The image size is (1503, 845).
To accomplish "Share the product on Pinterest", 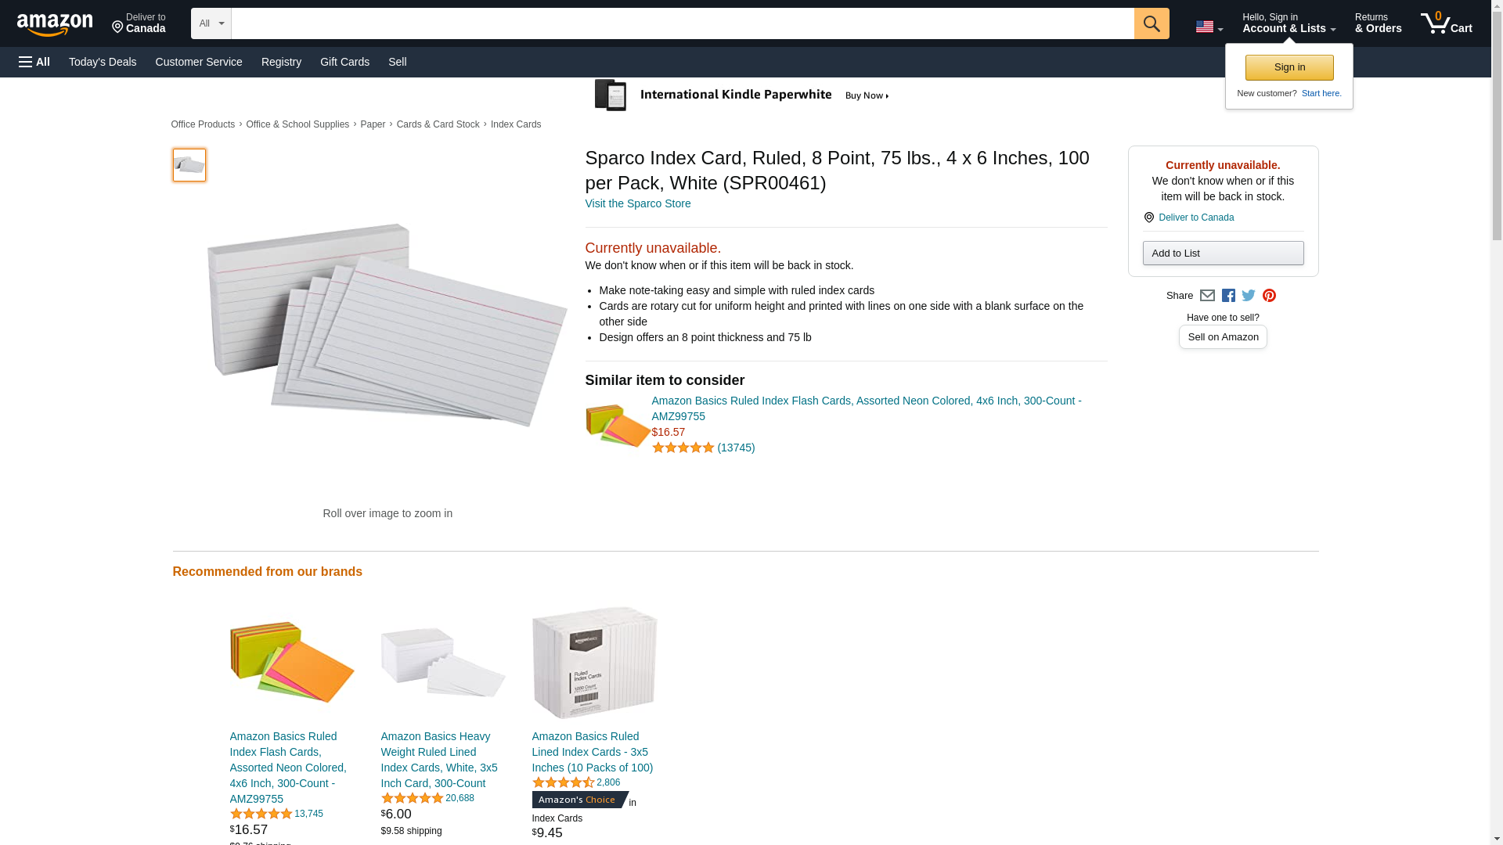I will [x=1269, y=296].
